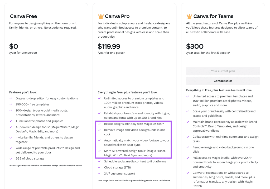Click checkmark next to 24/7 customer support
The width and height of the screenshot is (270, 189).
[x=99, y=173]
